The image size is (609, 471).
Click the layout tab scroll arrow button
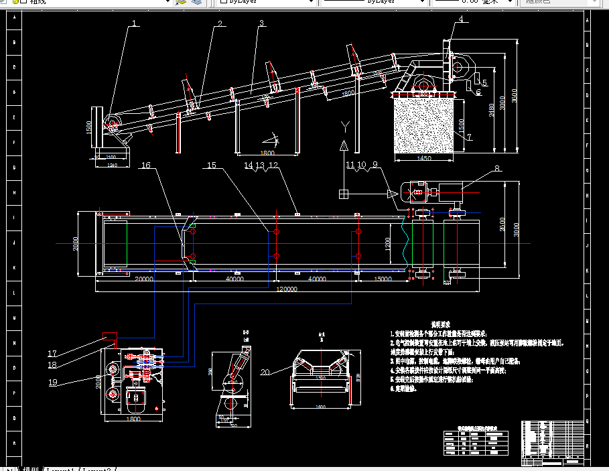coord(9,469)
